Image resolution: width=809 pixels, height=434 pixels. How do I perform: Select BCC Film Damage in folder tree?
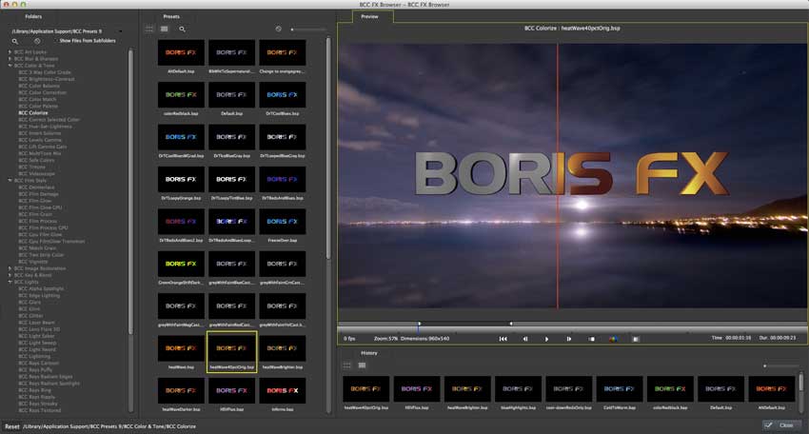tap(39, 194)
